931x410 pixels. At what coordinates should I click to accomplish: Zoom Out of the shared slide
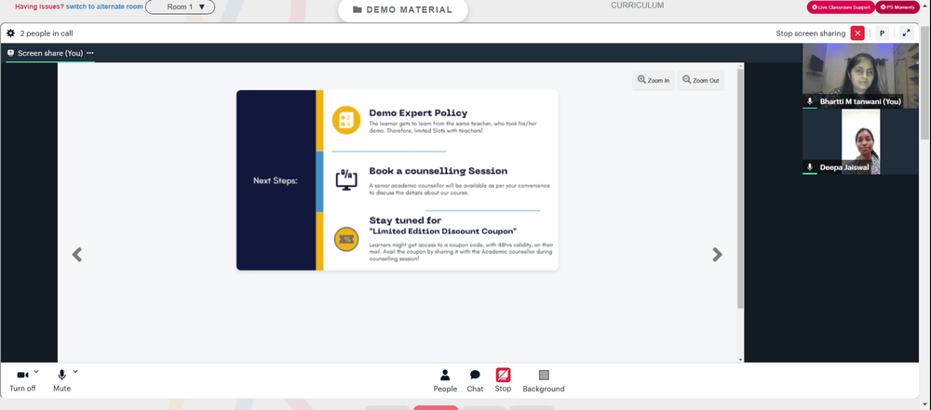pos(701,80)
